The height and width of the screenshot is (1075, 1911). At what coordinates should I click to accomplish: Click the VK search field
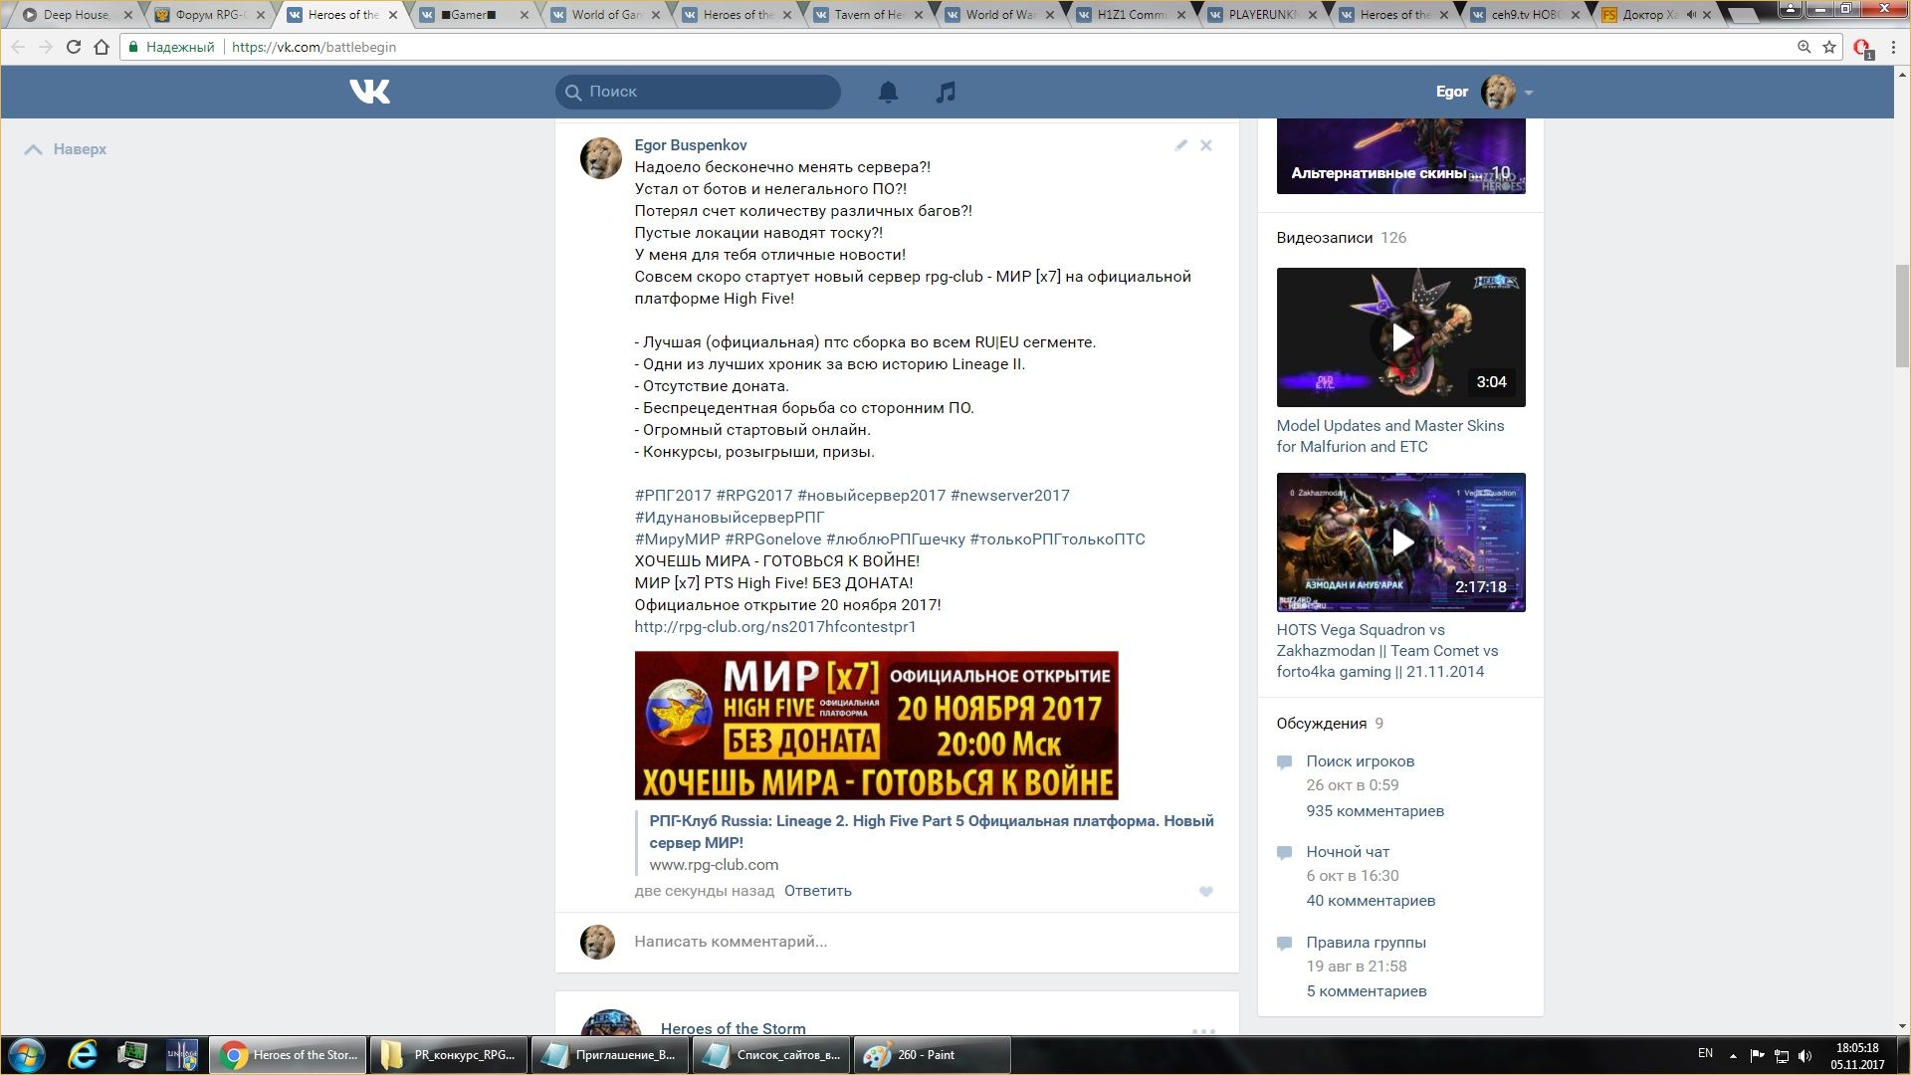[x=698, y=92]
